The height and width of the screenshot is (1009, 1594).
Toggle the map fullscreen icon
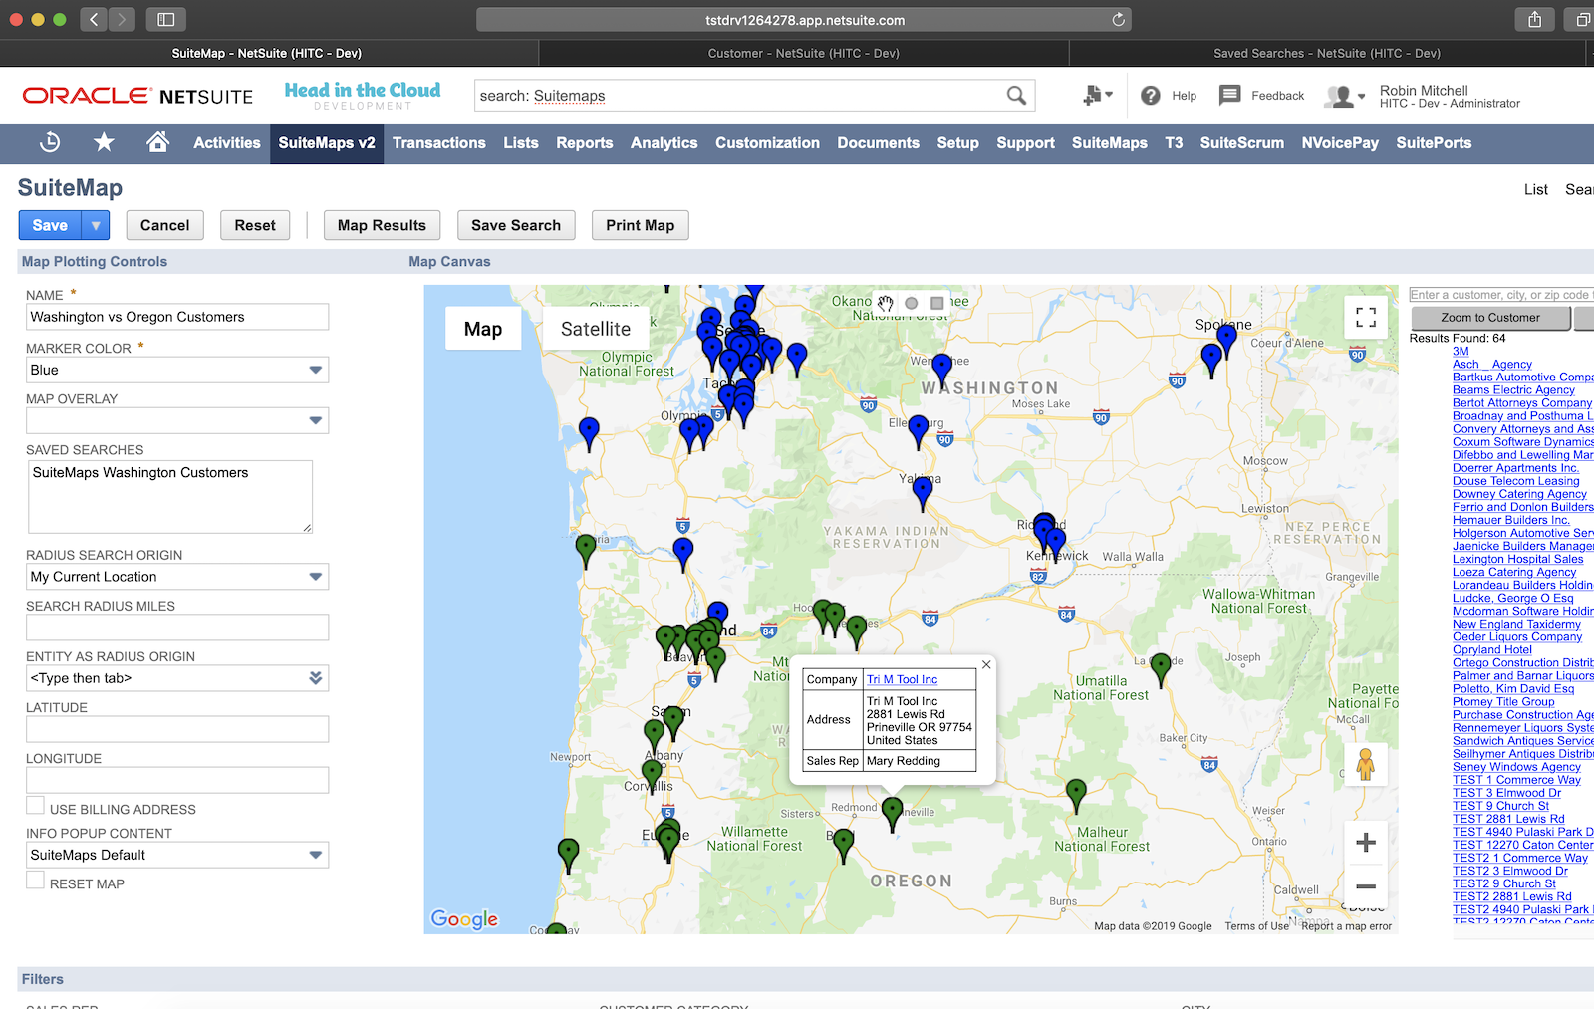coord(1366,318)
